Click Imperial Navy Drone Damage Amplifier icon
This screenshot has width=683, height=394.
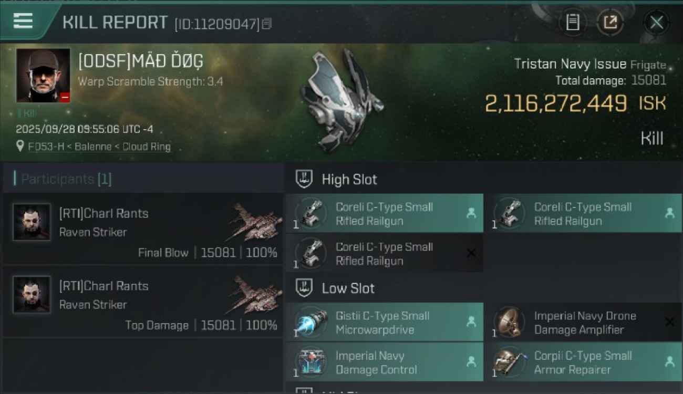(x=508, y=323)
